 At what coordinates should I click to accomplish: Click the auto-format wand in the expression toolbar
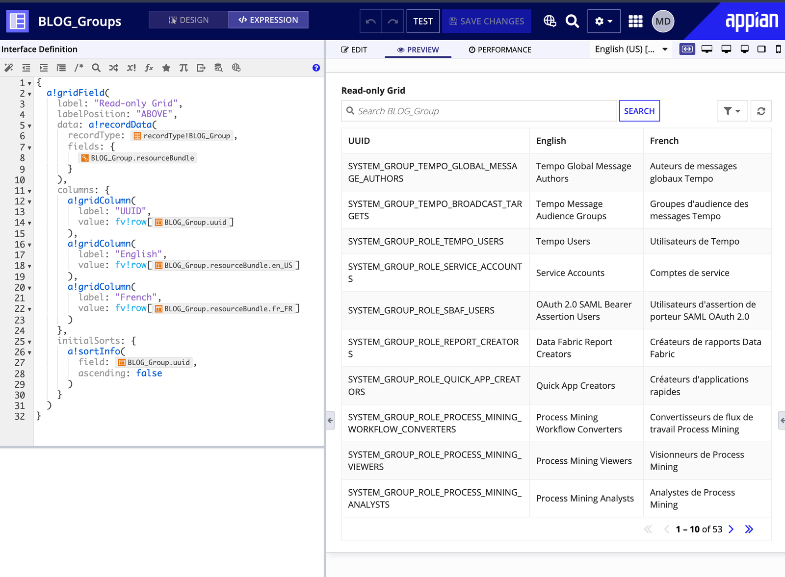coord(8,68)
